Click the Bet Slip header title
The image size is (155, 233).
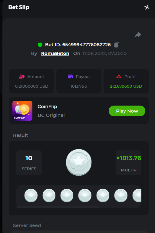[19, 7]
